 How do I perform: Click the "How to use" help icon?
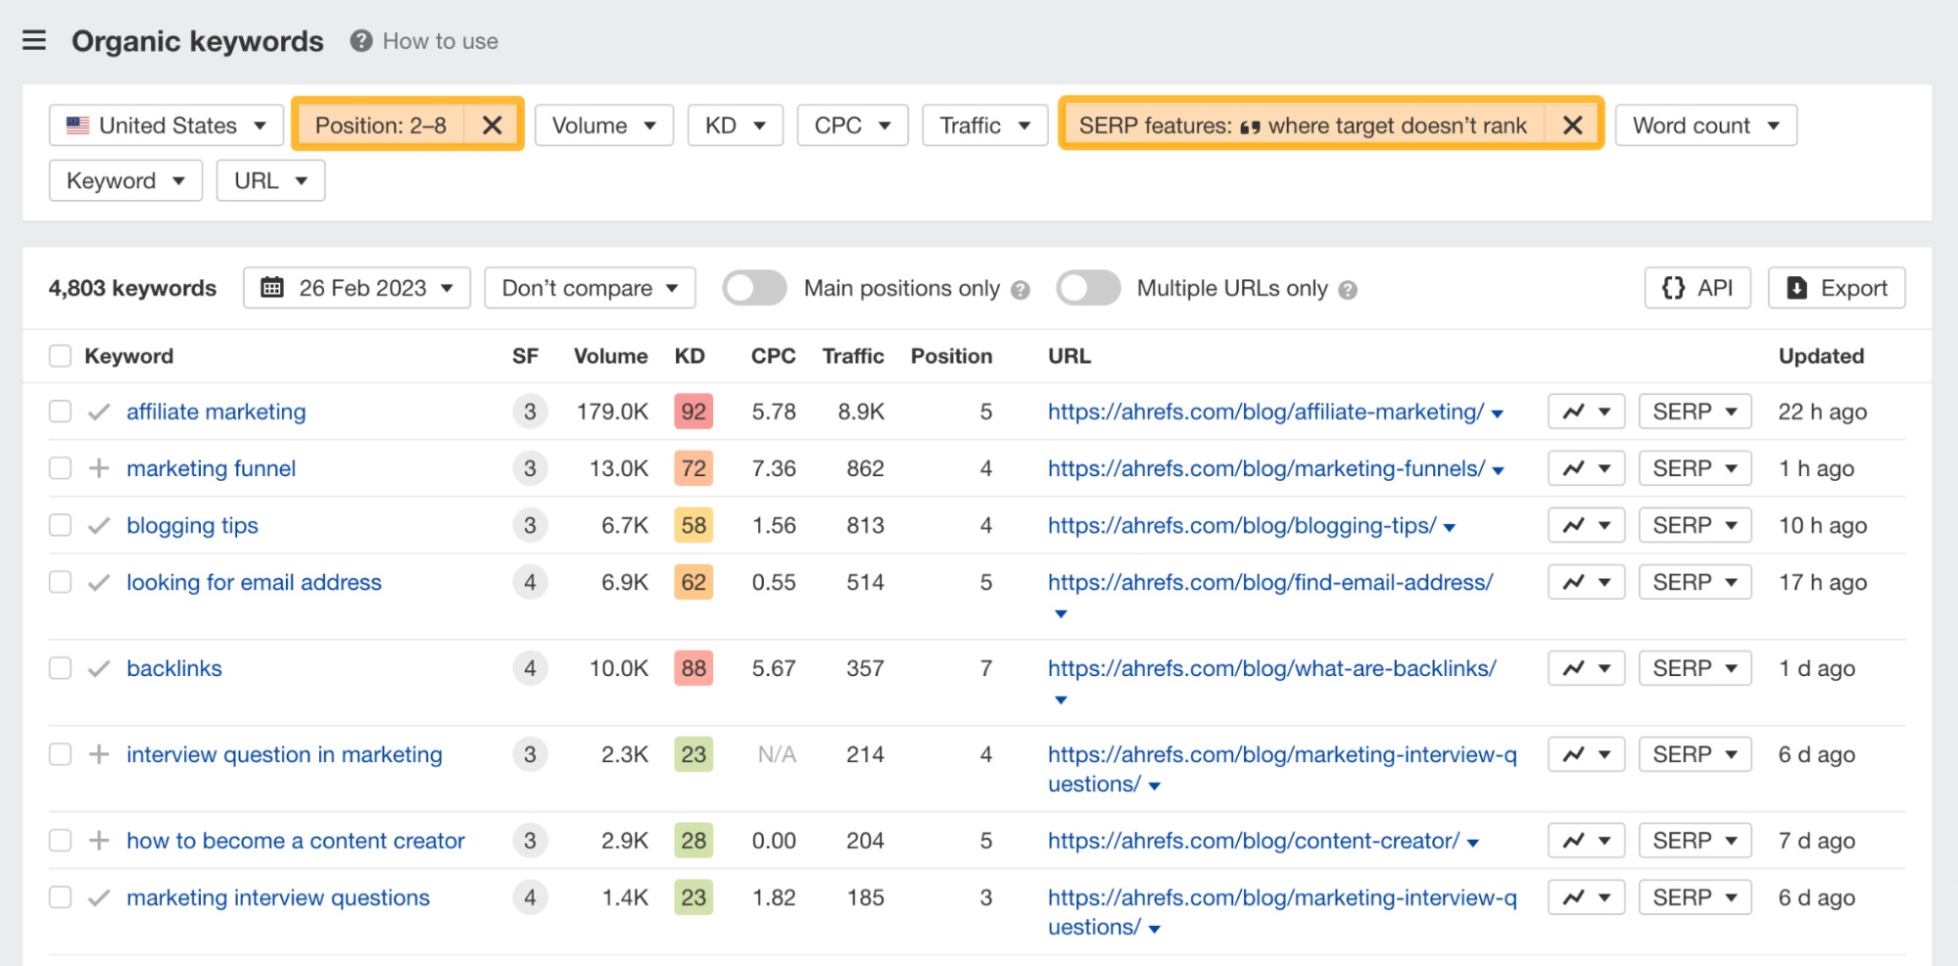point(359,40)
